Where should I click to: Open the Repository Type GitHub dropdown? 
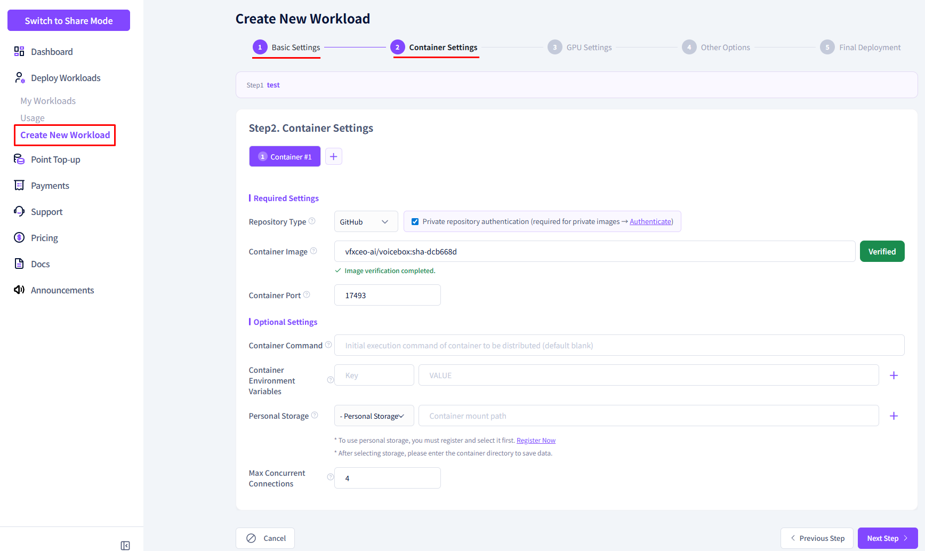click(366, 222)
